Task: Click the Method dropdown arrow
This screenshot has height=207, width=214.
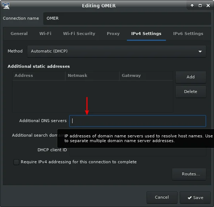Action: coord(200,51)
